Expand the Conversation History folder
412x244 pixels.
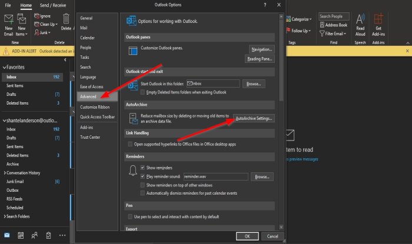tap(5, 173)
